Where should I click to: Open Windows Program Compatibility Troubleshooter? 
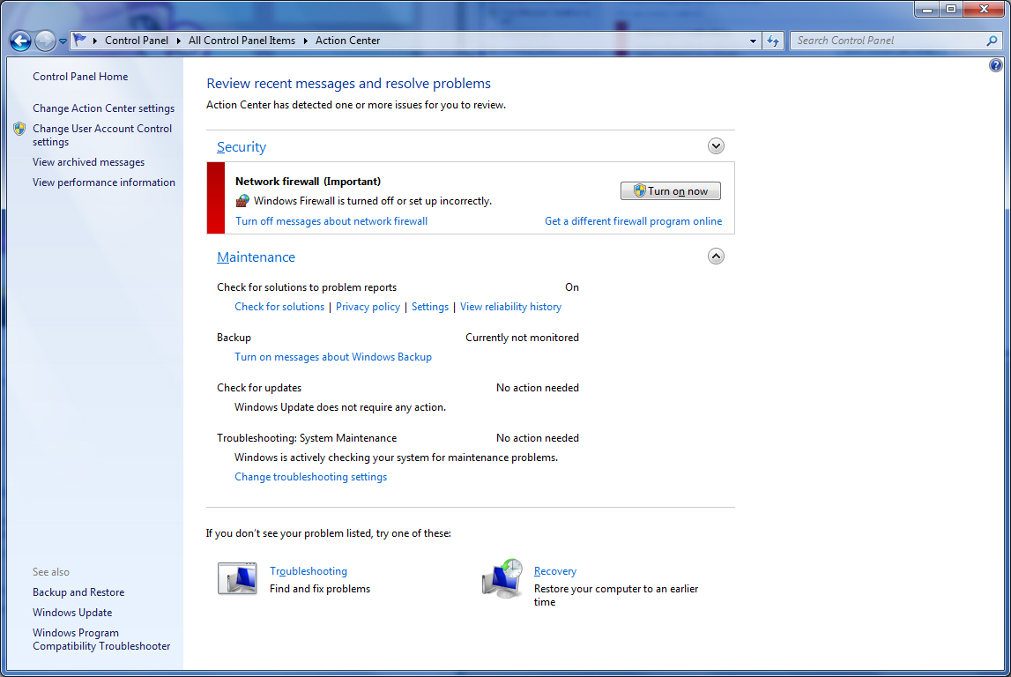(102, 640)
